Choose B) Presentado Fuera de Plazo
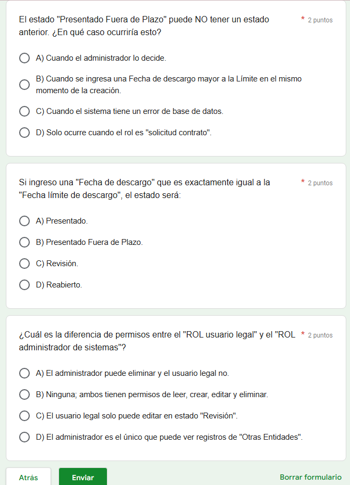The height and width of the screenshot is (485, 350). (x=24, y=242)
